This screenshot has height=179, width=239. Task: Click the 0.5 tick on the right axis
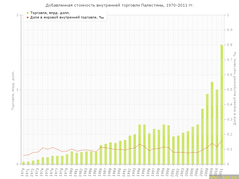(230, 89)
